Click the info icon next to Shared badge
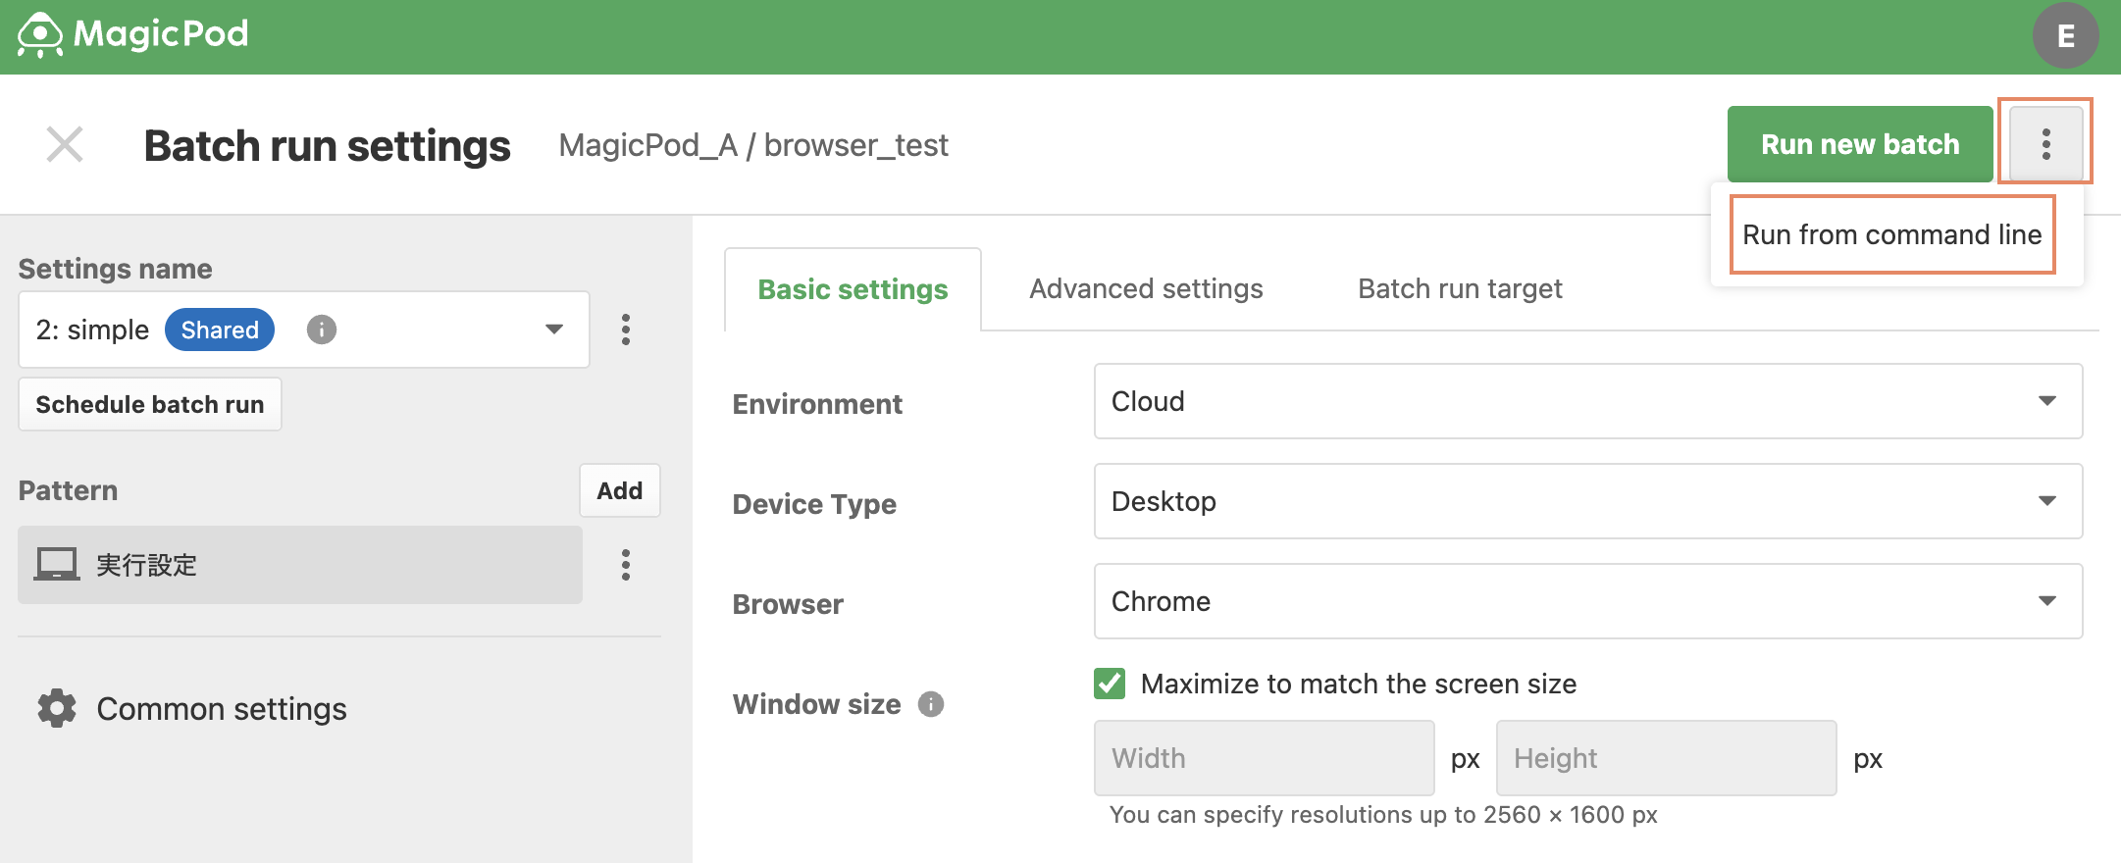 322,330
